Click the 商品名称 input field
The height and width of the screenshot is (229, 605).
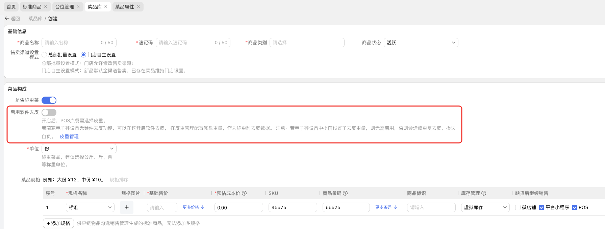[x=79, y=43]
